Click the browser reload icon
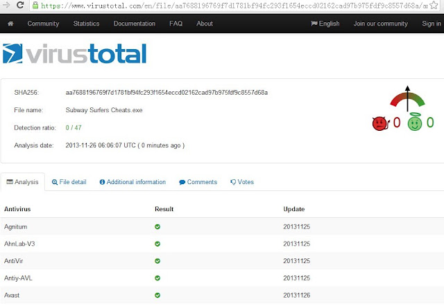Screen dimensions: 444x306 click(20, 5)
